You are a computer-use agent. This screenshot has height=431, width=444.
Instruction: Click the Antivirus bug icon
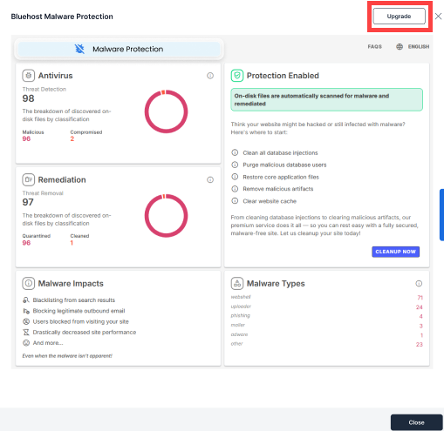29,76
